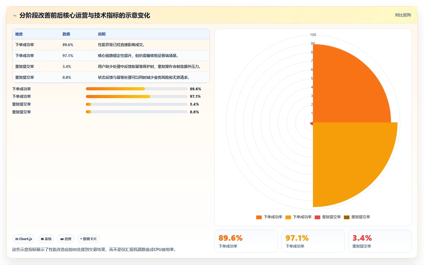Open the 89.6% 下单成功率 data card

[x=246, y=241]
